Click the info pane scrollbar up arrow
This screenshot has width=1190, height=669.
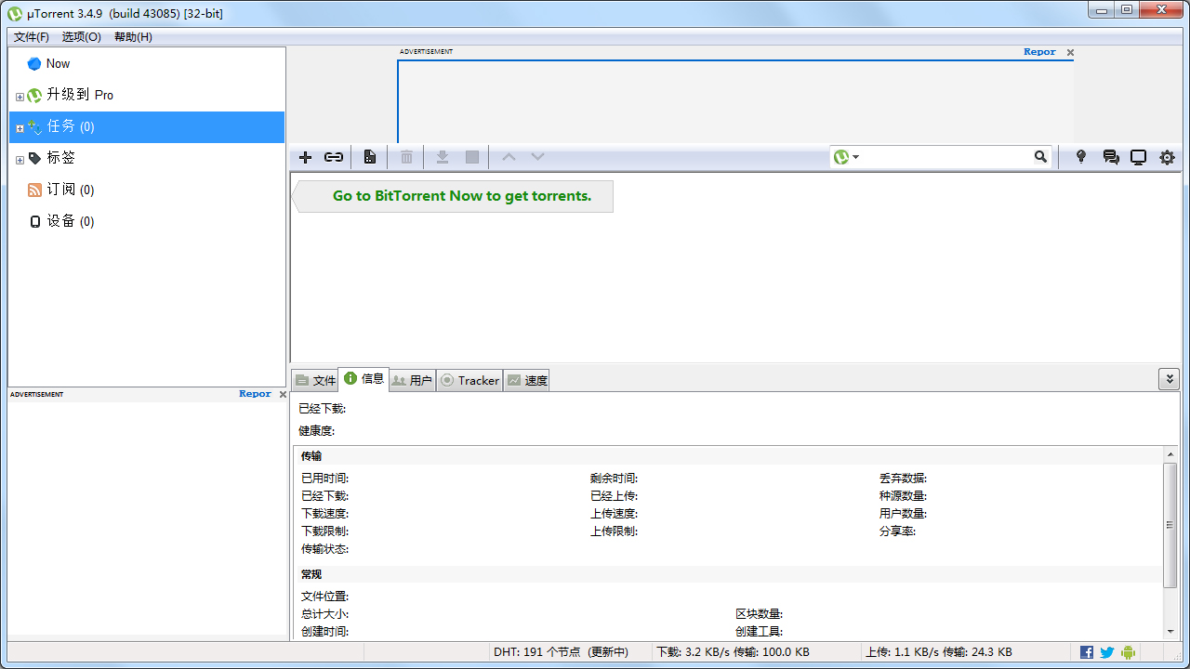pyautogui.click(x=1170, y=454)
